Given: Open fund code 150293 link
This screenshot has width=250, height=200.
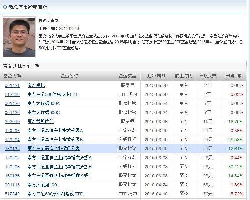Looking at the screenshot, I should point(12,130).
